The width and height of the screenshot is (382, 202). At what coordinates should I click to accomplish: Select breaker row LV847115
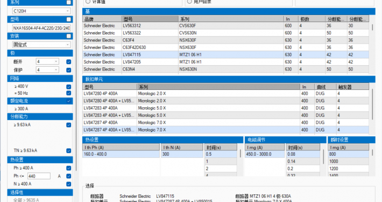225,54
